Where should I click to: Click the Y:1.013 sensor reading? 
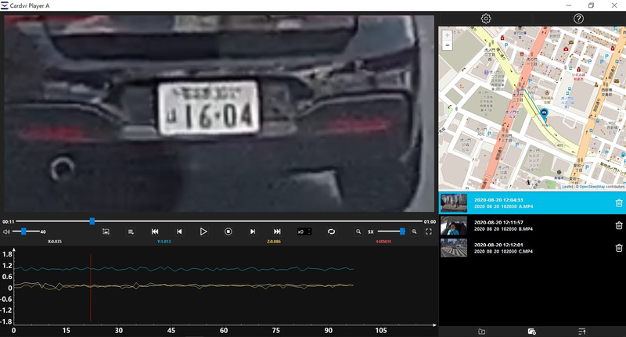point(164,242)
